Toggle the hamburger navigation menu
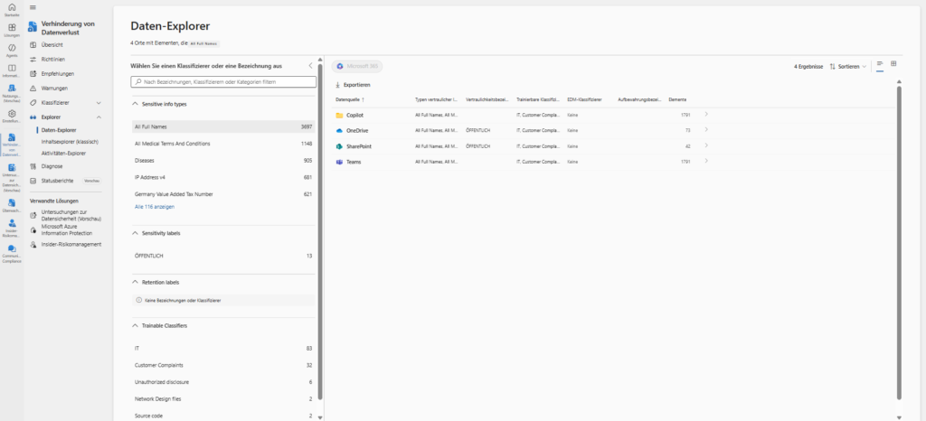This screenshot has width=926, height=421. (x=33, y=7)
